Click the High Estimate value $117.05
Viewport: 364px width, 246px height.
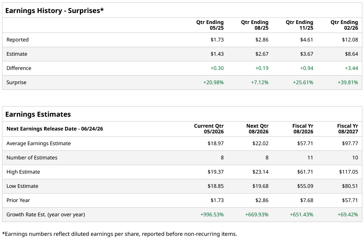349,172
